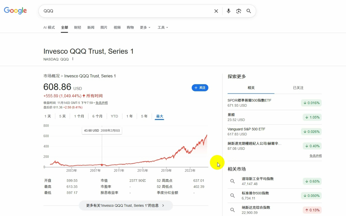Click the 0.65% change badge
346x216 pixels.
312,181
